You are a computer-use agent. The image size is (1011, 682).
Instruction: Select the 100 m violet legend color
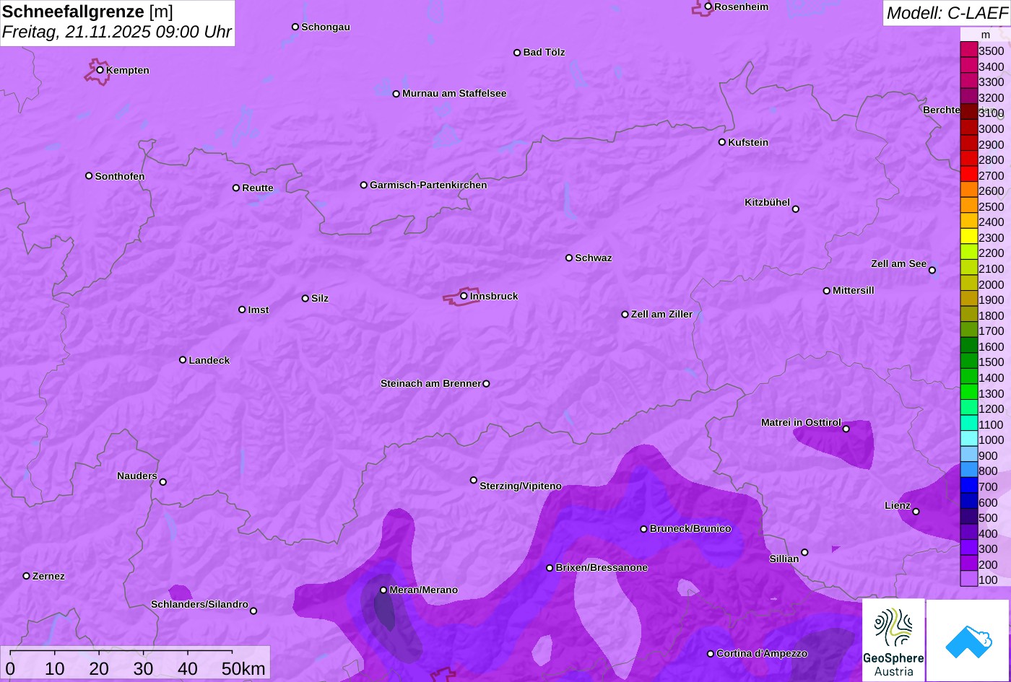[968, 579]
